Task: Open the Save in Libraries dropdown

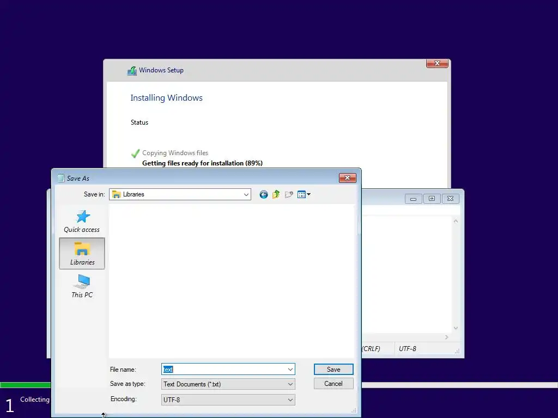Action: pyautogui.click(x=180, y=194)
